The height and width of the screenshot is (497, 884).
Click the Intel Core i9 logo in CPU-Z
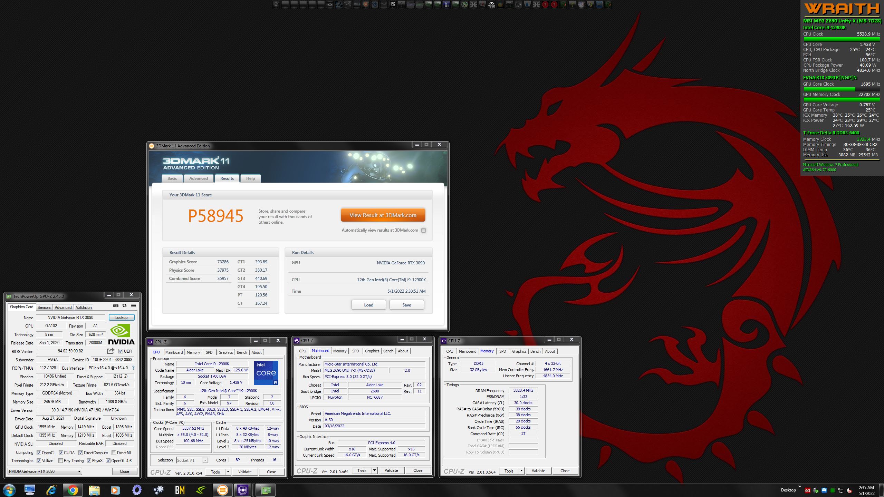266,373
